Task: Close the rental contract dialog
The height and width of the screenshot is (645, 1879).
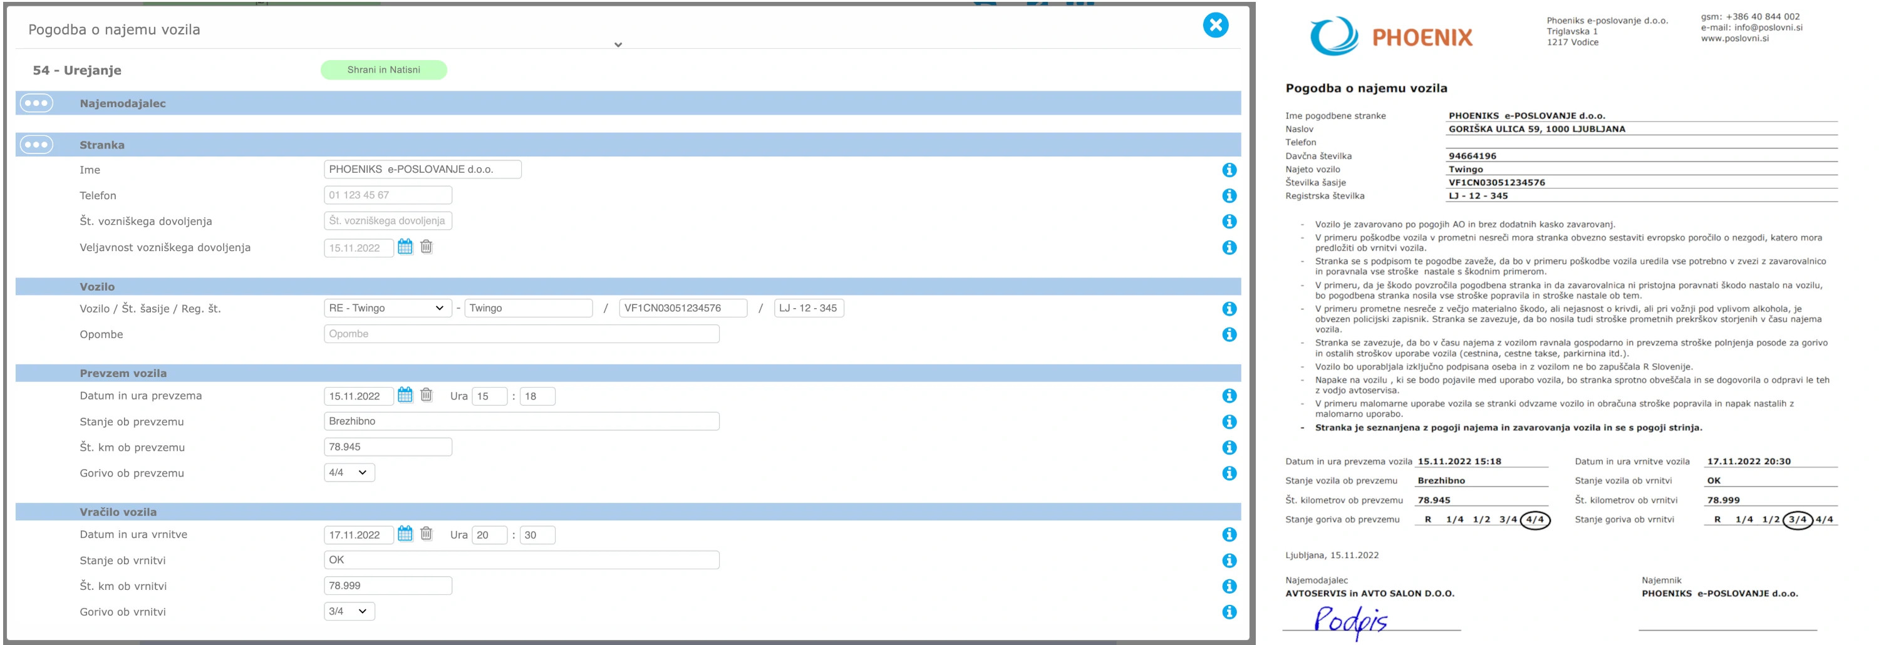Action: point(1215,26)
